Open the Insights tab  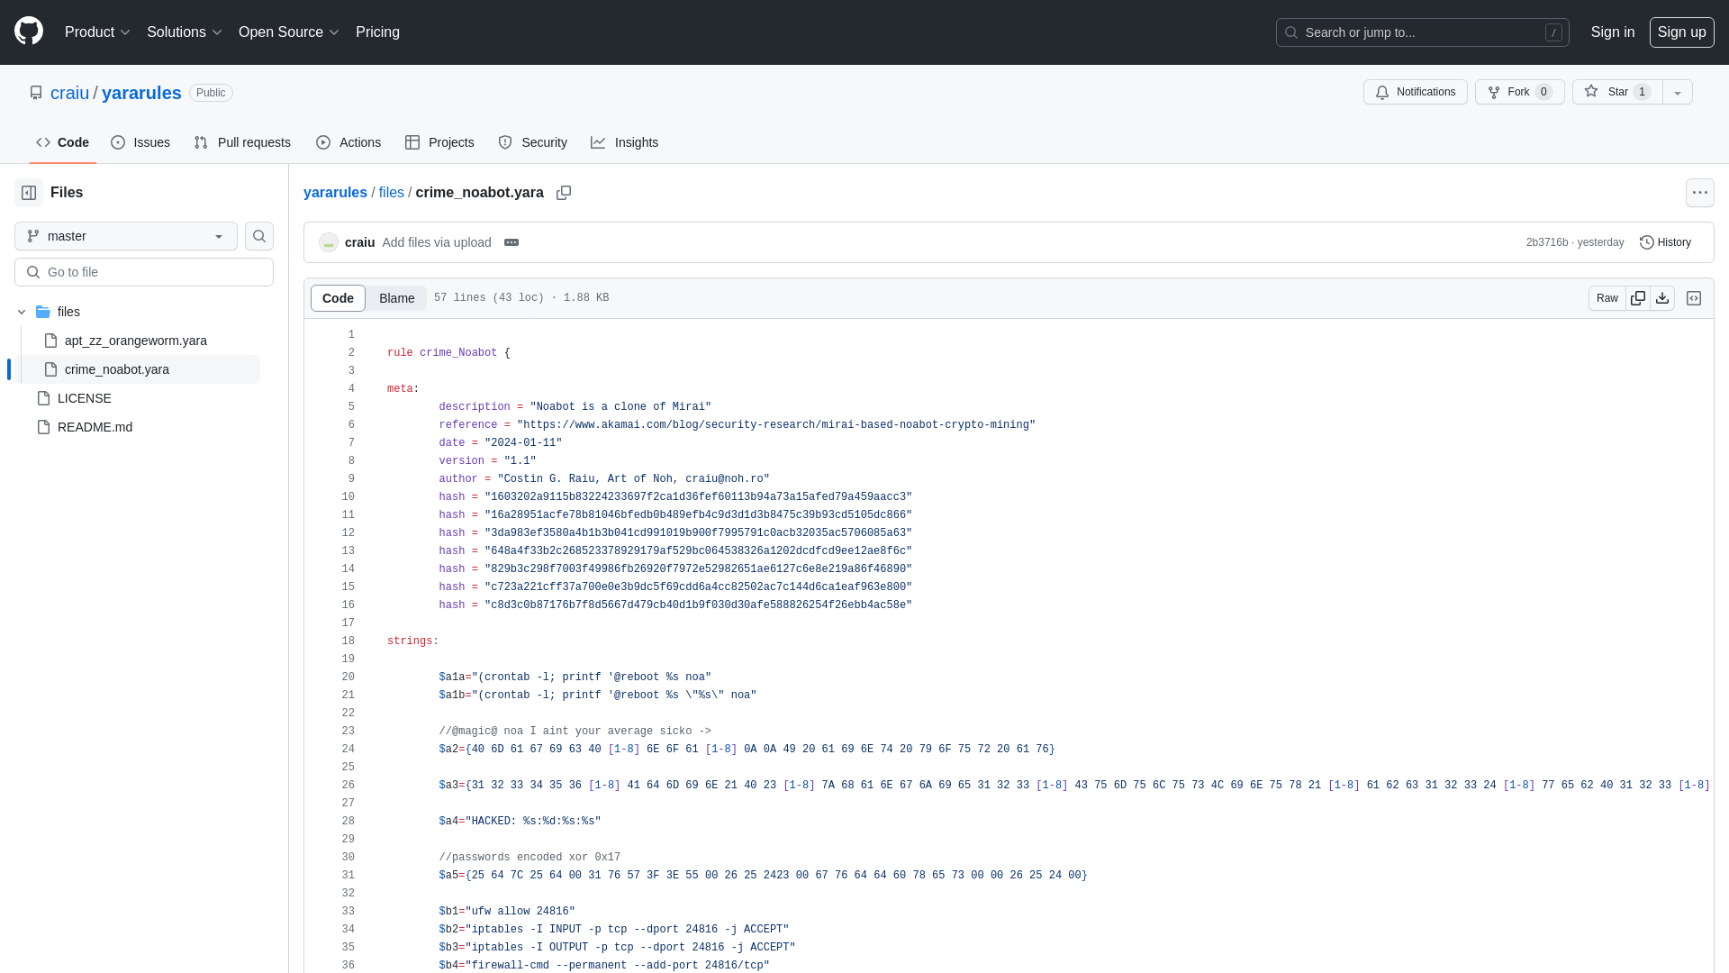pyautogui.click(x=624, y=142)
